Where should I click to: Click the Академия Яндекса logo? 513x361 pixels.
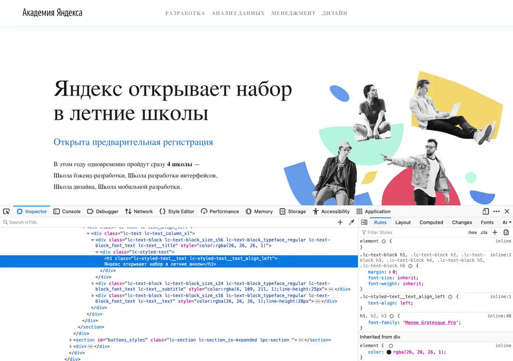tap(52, 13)
